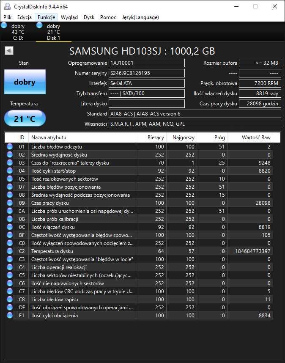Click the Nazwa atrybutu column header
Screen dimensions: 285x363
[82, 137]
